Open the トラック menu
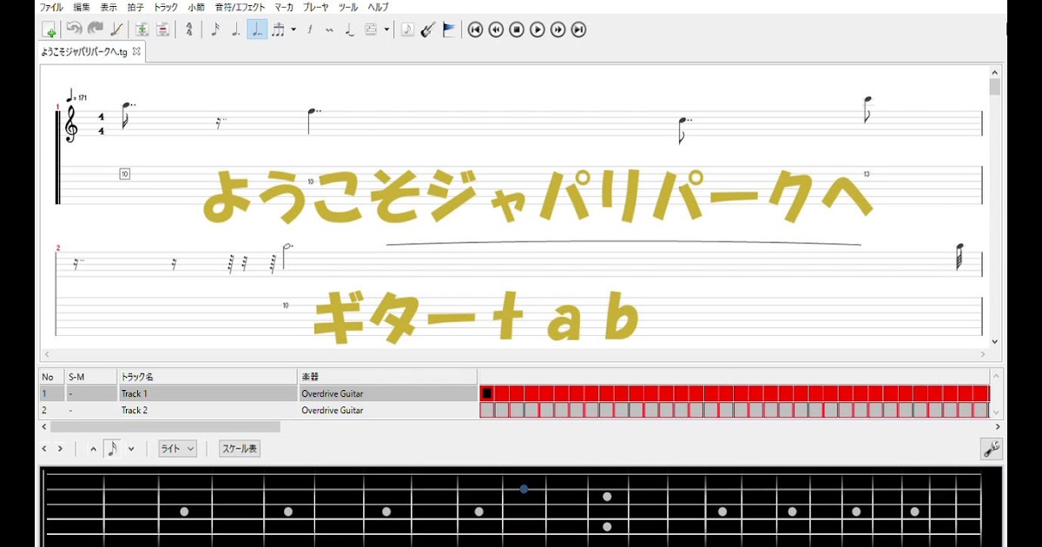 (166, 7)
